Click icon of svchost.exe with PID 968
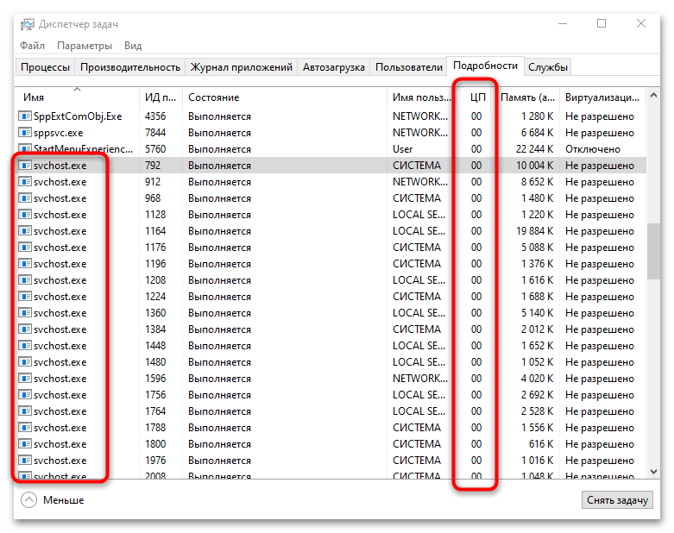674x533 pixels. [x=25, y=198]
